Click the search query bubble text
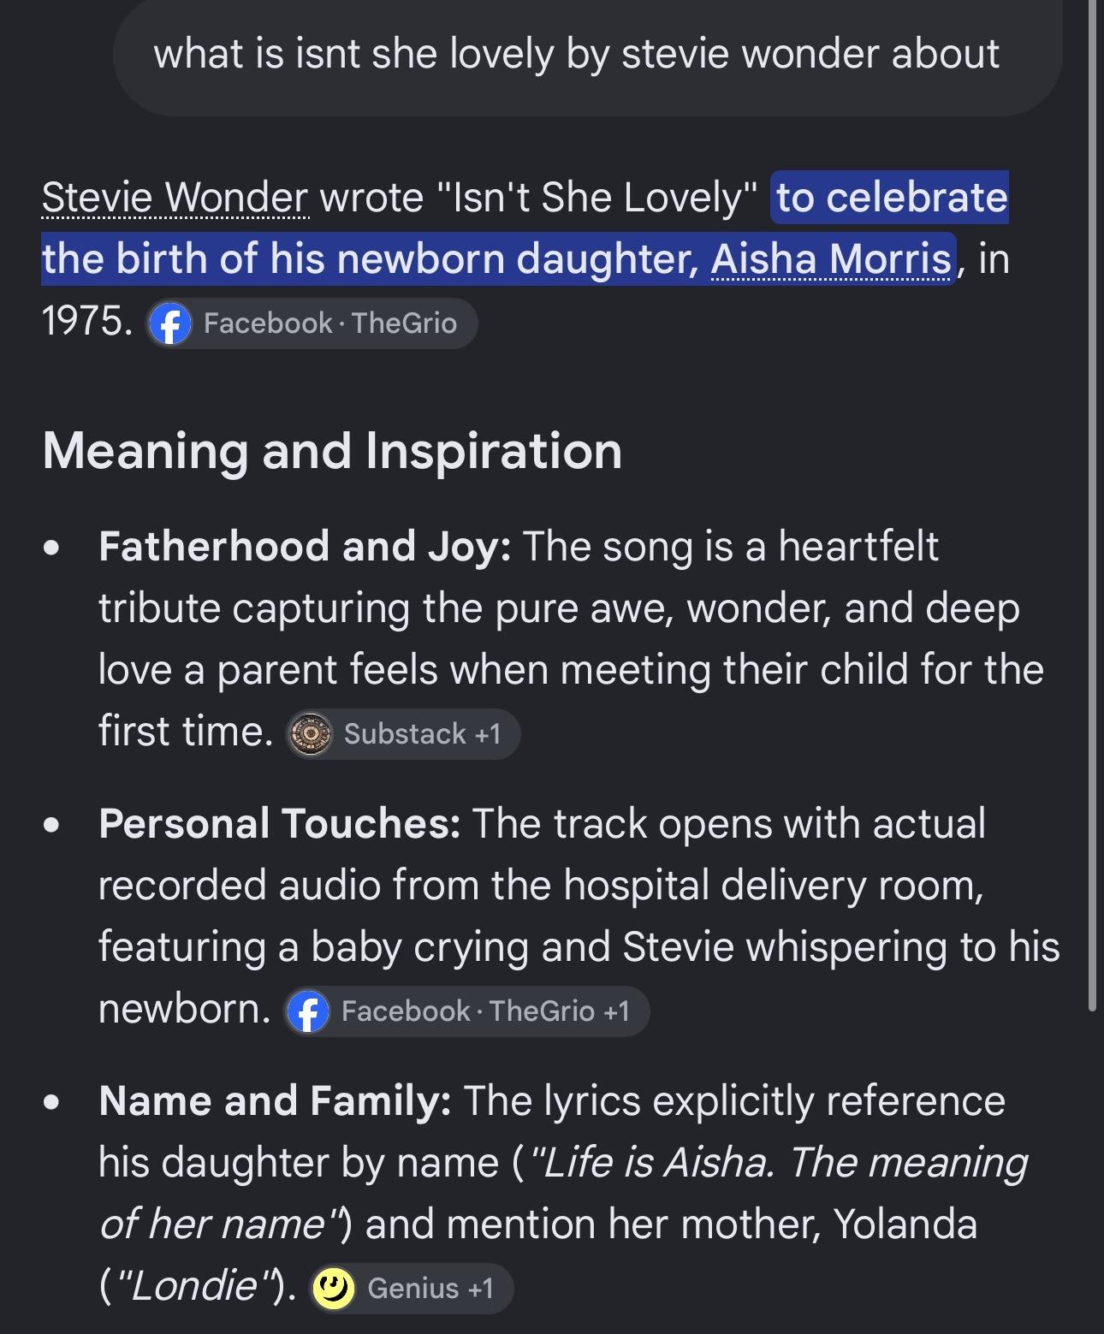 click(576, 54)
